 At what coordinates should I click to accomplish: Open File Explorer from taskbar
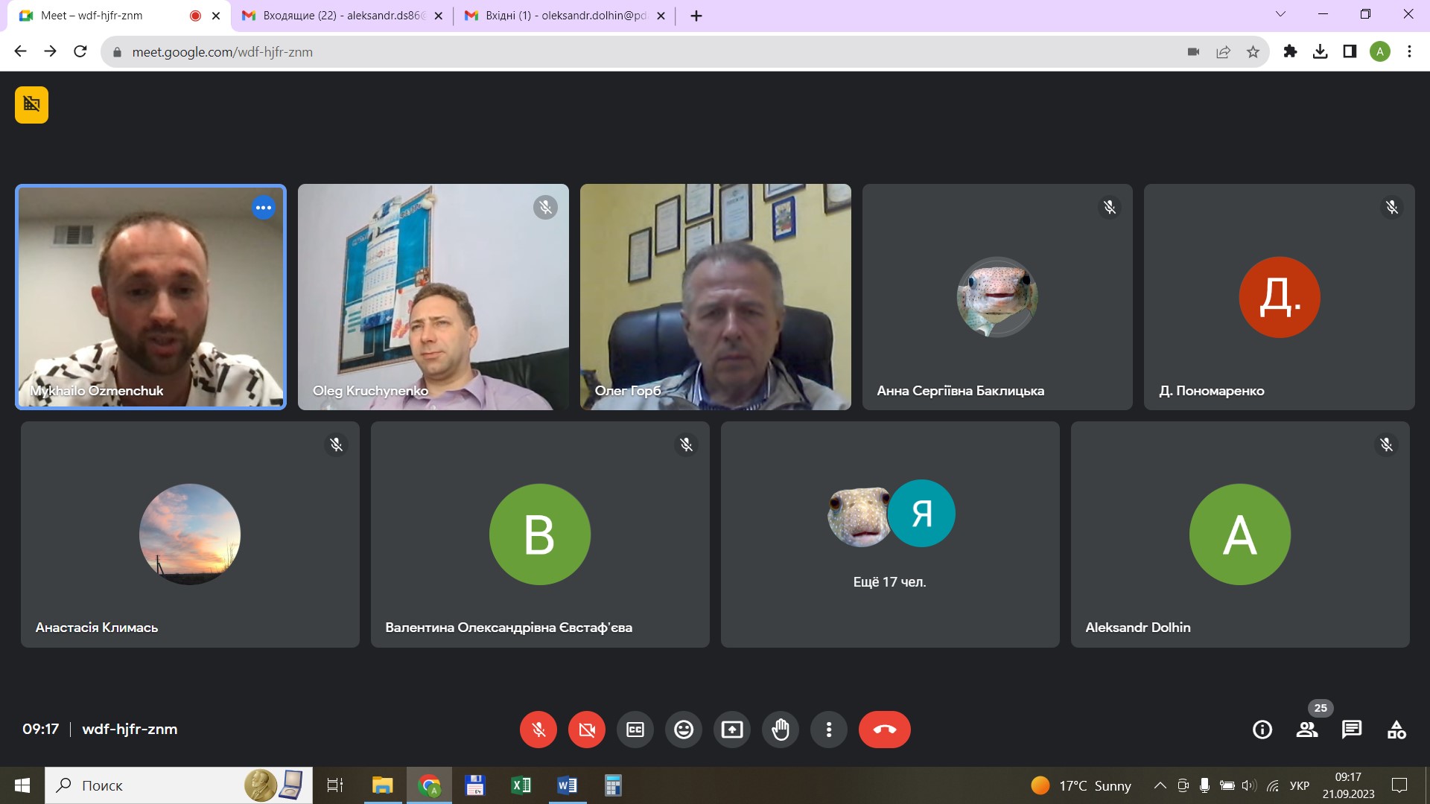coord(382,785)
